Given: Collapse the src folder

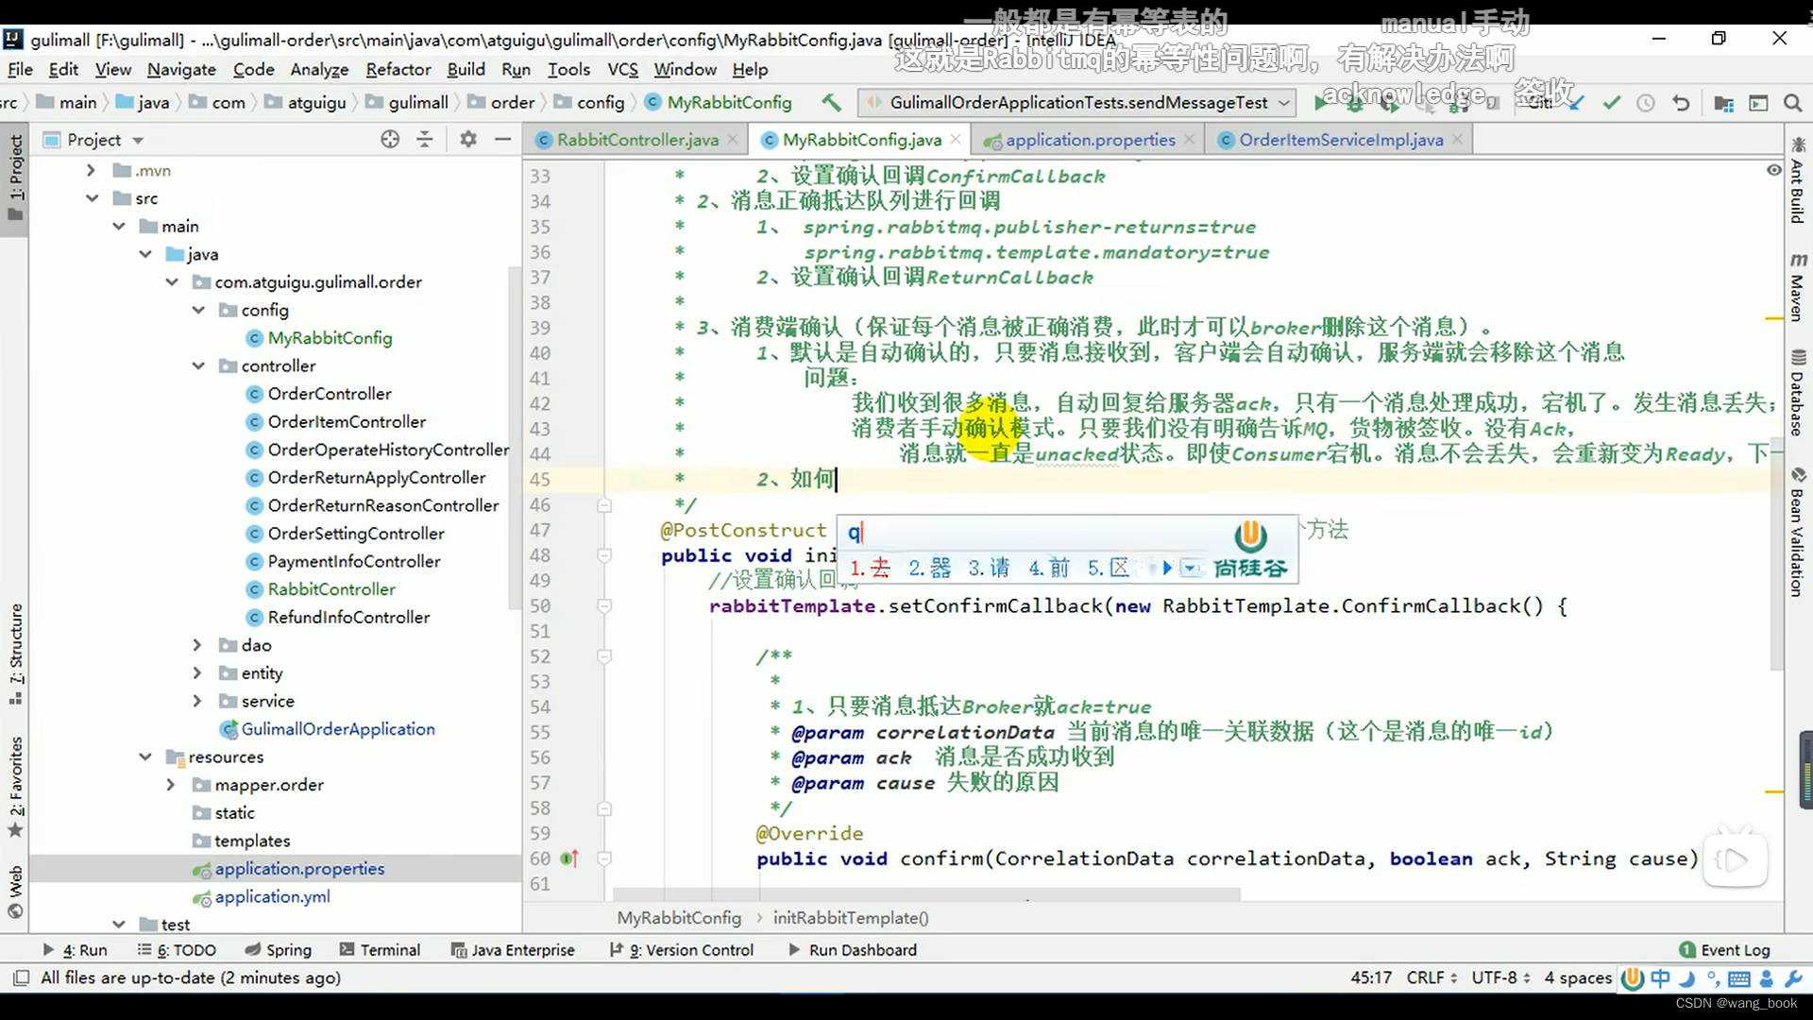Looking at the screenshot, I should (x=92, y=198).
